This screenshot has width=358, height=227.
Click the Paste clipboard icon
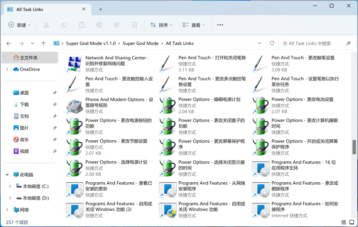coord(82,25)
